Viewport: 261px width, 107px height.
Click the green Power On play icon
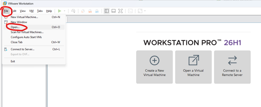[60, 11]
